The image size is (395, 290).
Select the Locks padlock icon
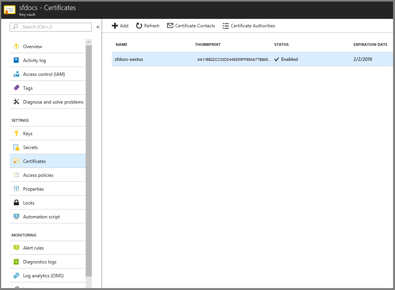tap(17, 203)
